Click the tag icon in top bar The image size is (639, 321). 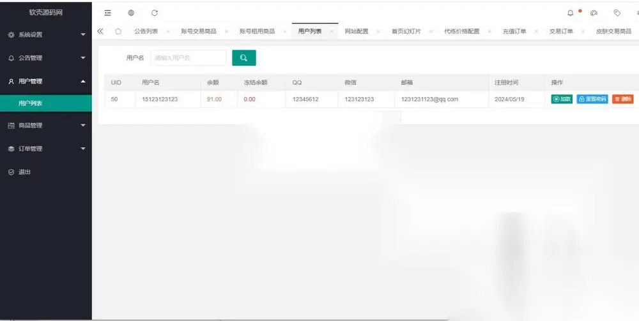pyautogui.click(x=617, y=13)
